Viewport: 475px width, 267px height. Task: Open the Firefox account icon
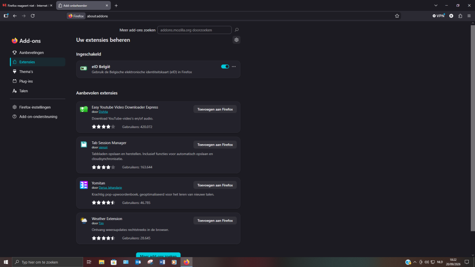[451, 16]
